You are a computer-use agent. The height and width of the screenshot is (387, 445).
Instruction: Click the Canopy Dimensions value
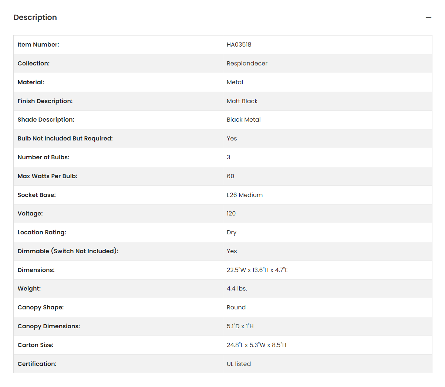(x=240, y=326)
